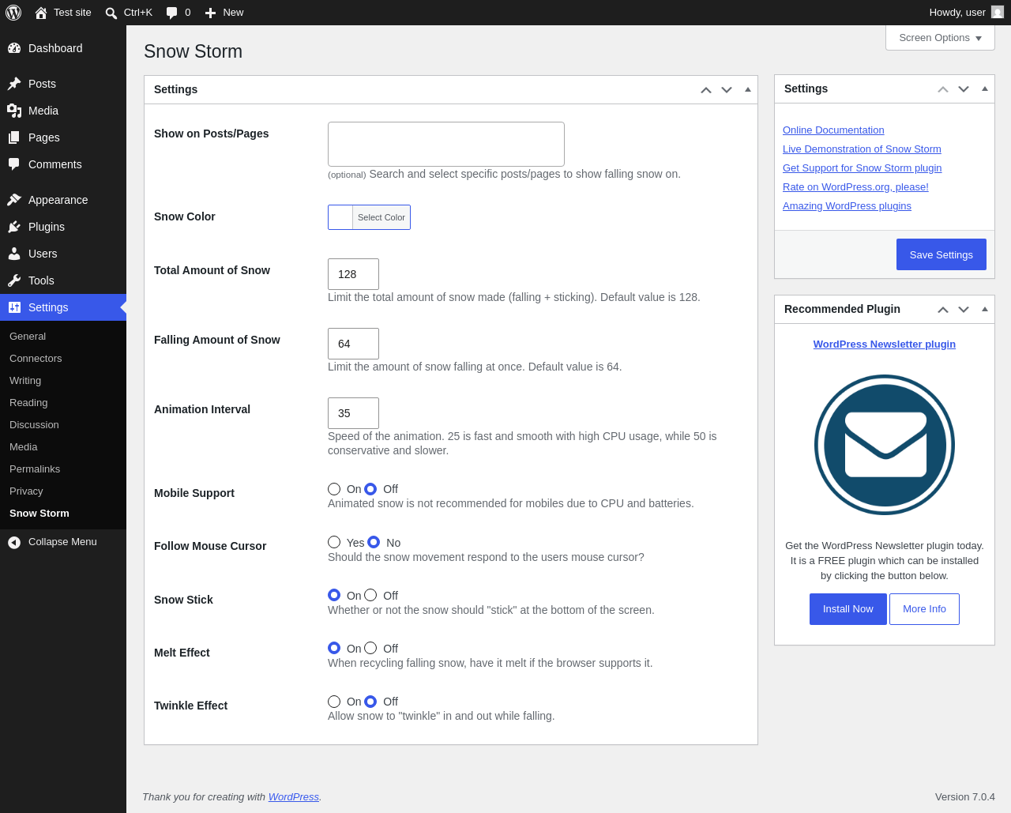1011x813 pixels.
Task: Click the WordPress logo icon
Action: [13, 13]
